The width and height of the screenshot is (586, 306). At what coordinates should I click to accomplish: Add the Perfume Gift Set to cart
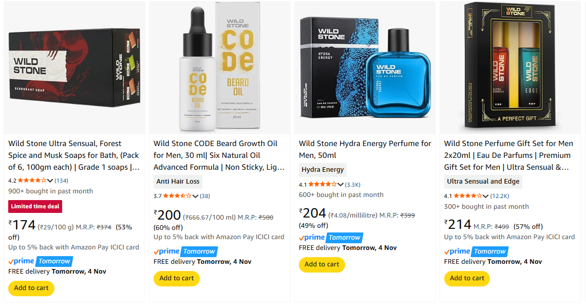tap(467, 278)
